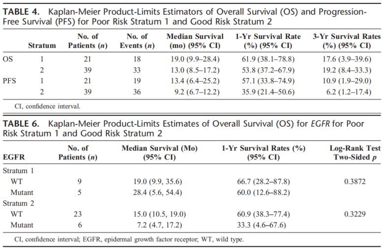Select the median survival value 19.0 (9.9–28.4)
This screenshot has height=250, width=384.
click(195, 58)
